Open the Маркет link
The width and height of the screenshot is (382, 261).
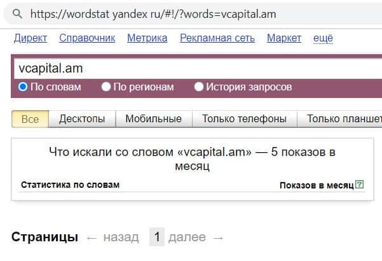point(284,38)
